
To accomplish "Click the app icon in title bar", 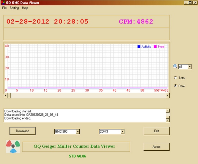I will pos(3,2).
